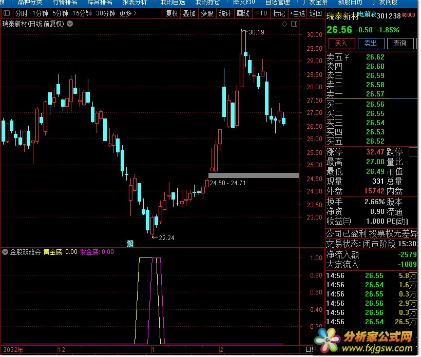Toggle the right panel layout icon

point(295,24)
